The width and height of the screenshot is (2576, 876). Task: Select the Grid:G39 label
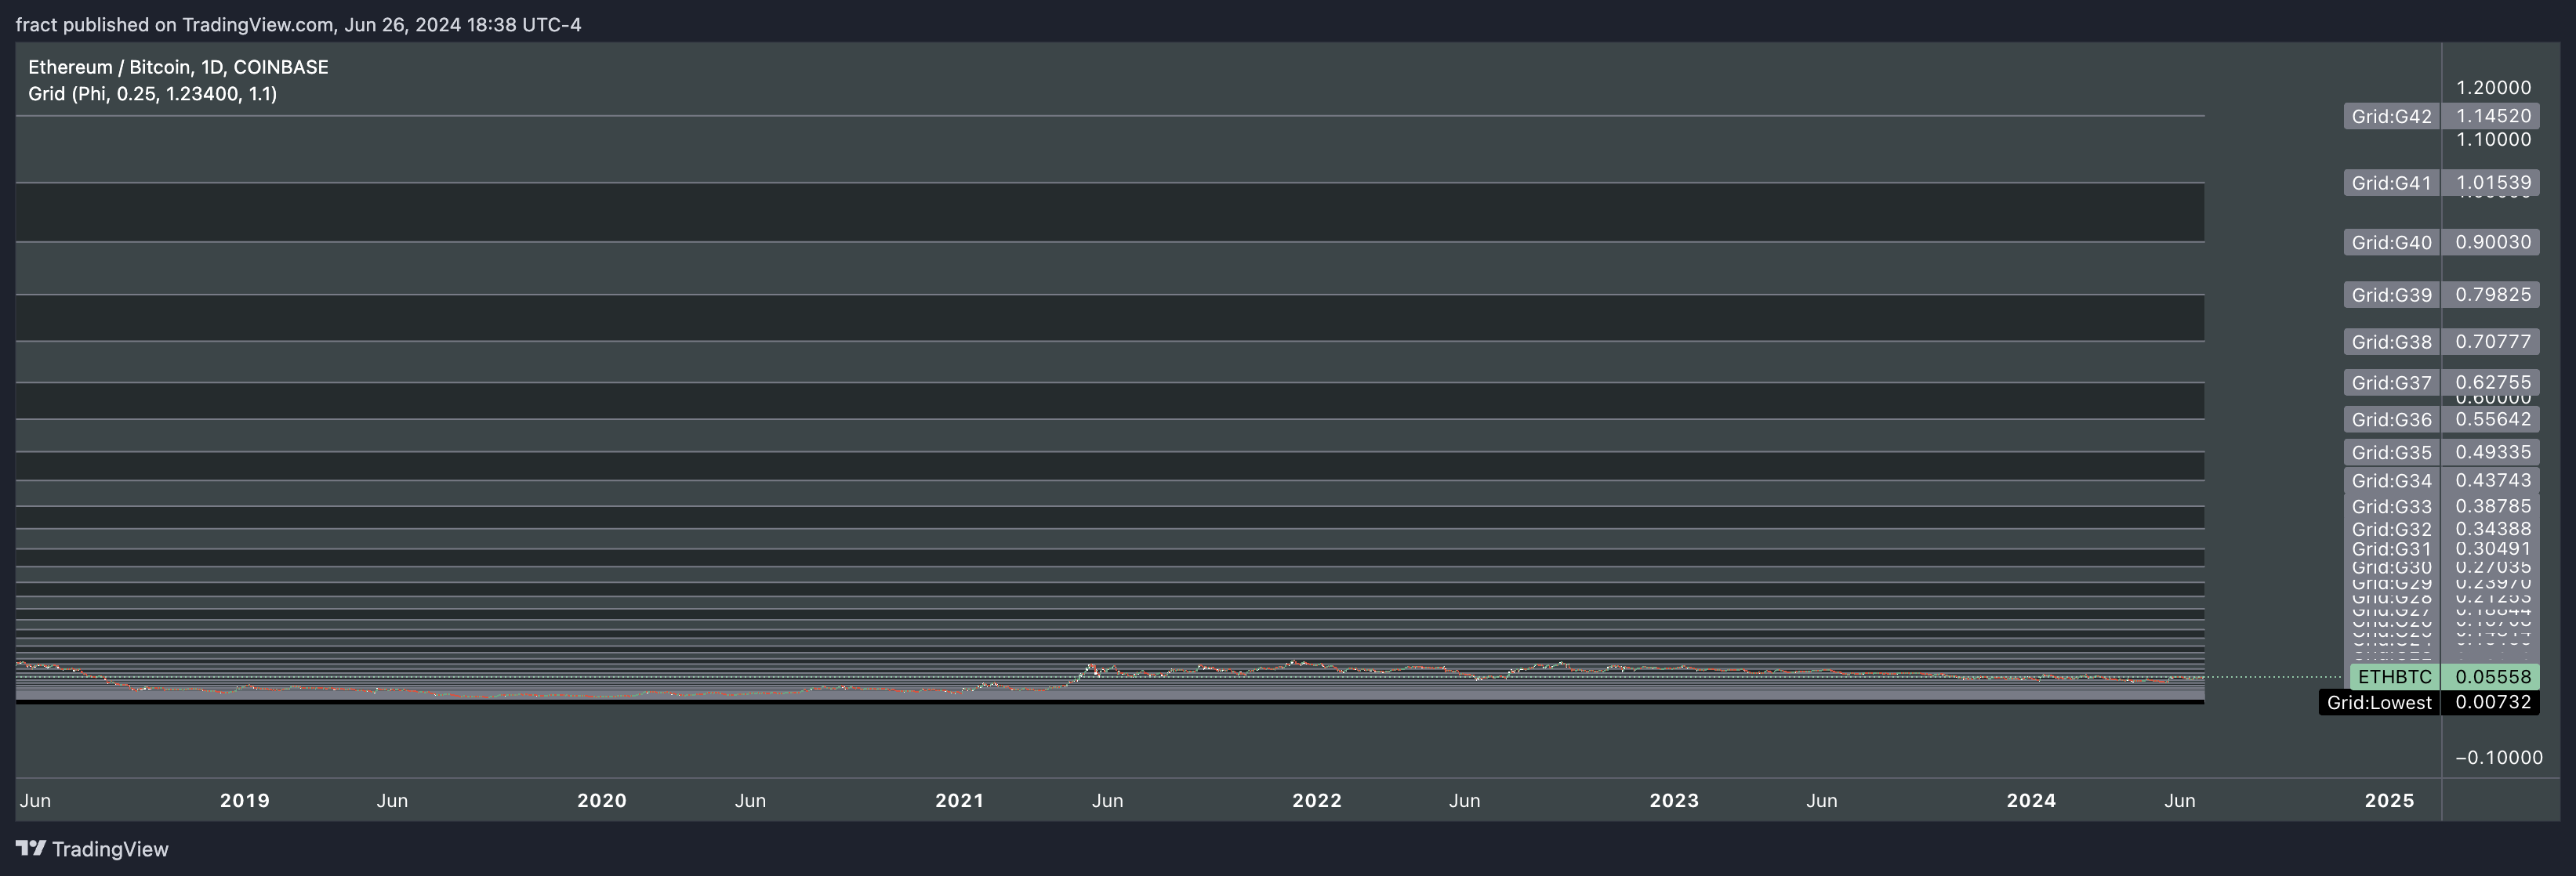(2391, 295)
